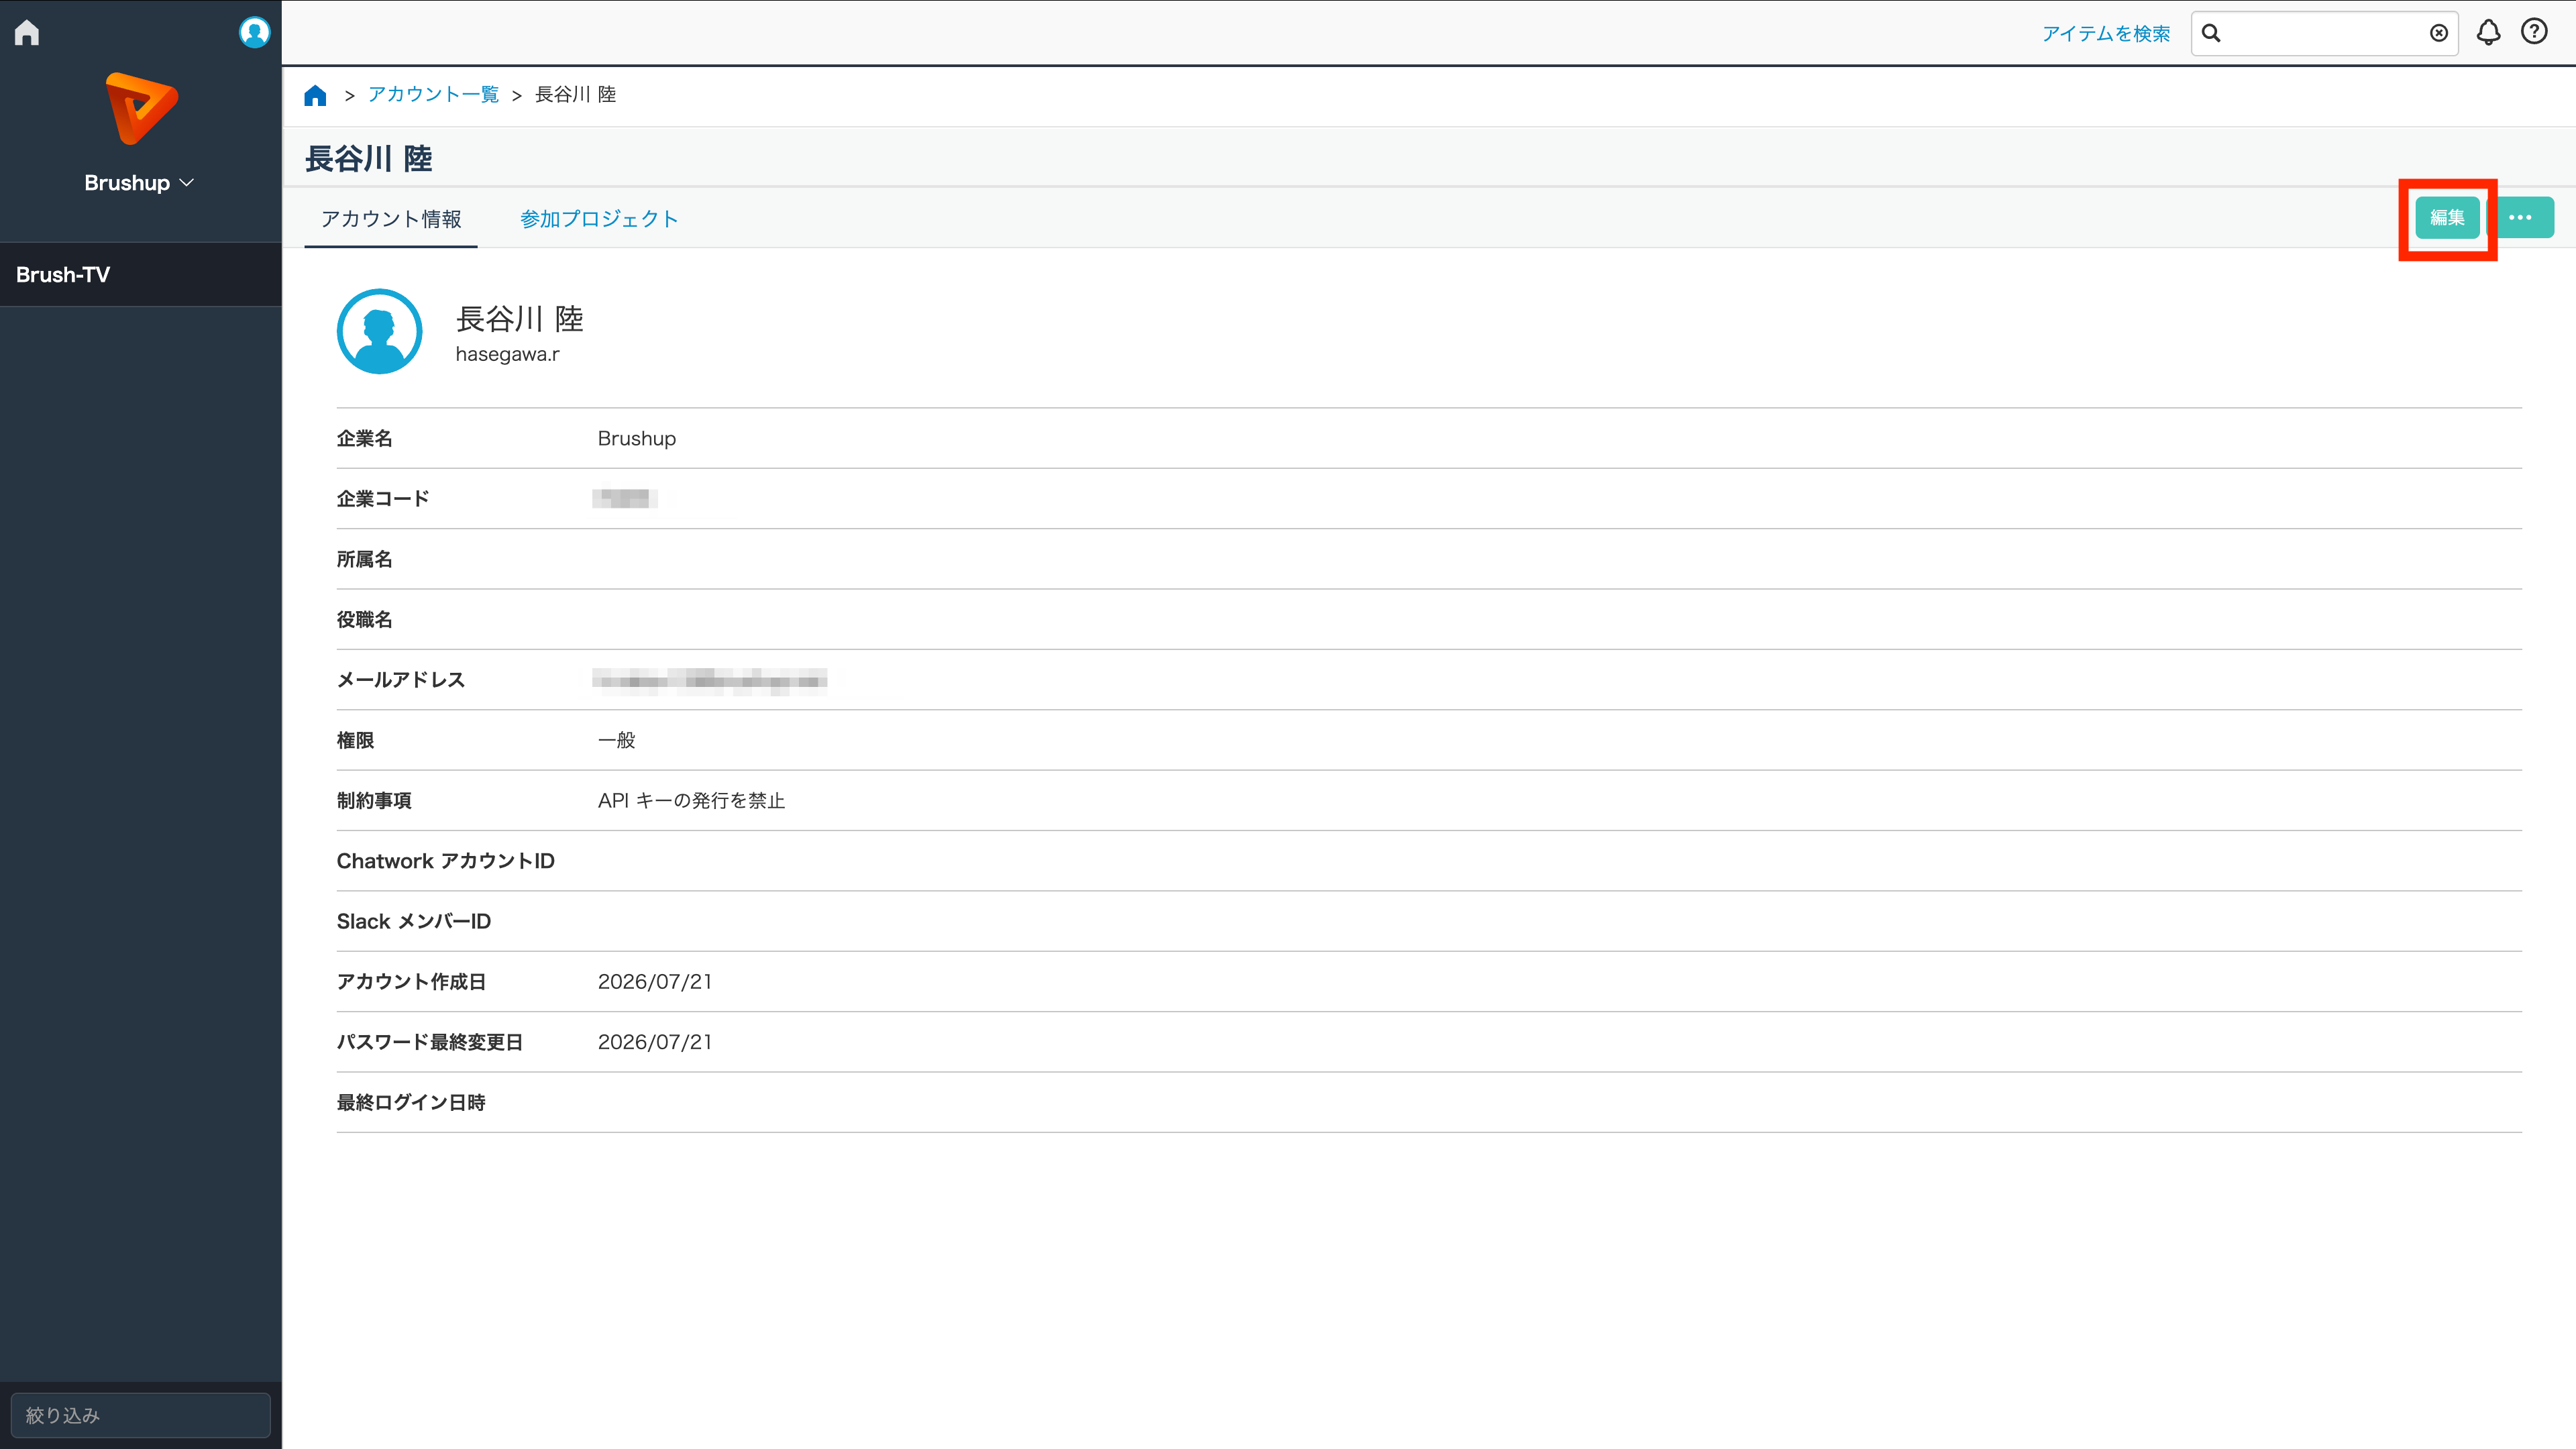Click the 長谷川 陸 name beside the avatar
The width and height of the screenshot is (2576, 1449).
click(519, 319)
